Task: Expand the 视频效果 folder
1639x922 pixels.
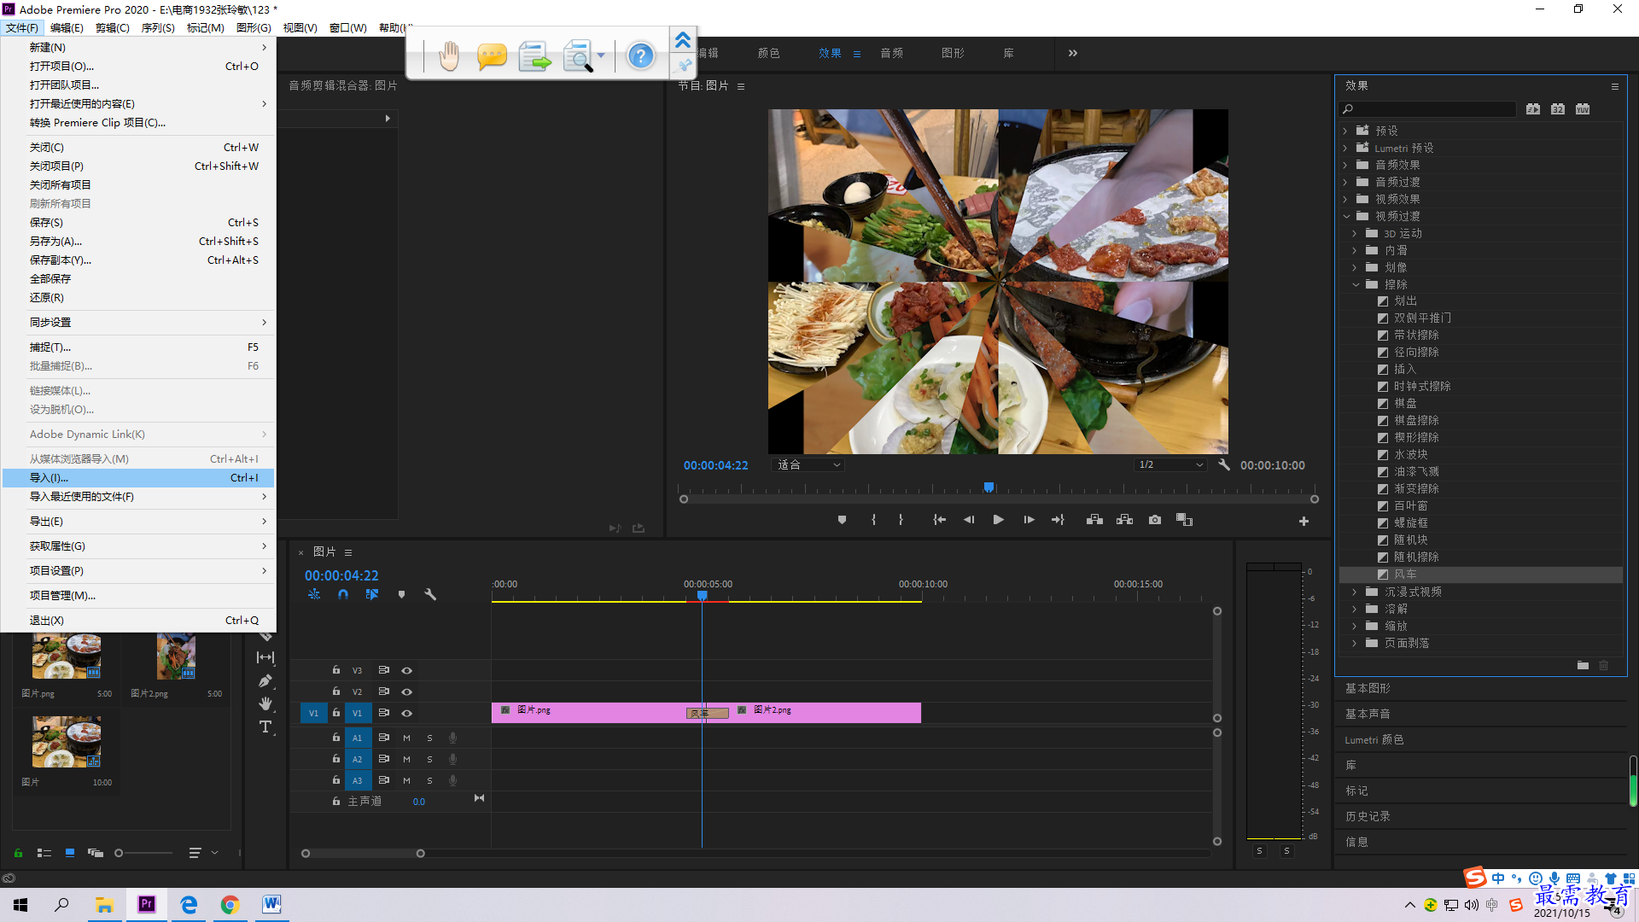Action: tap(1345, 199)
